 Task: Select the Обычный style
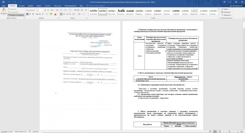tap(103, 12)
